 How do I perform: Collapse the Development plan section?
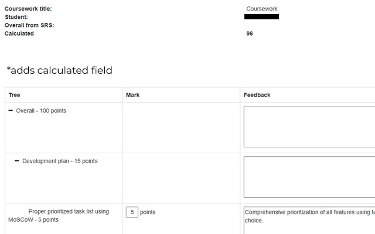tap(17, 161)
